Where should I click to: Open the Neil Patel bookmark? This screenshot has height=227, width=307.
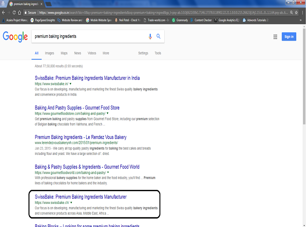point(128,20)
